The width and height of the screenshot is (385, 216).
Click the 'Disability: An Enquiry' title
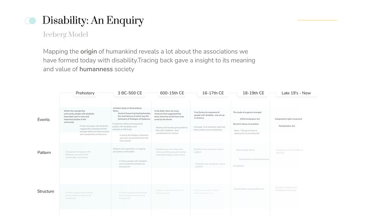tap(93, 20)
